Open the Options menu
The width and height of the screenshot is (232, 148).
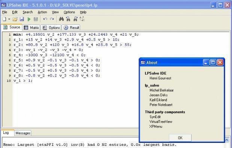pos(69,12)
